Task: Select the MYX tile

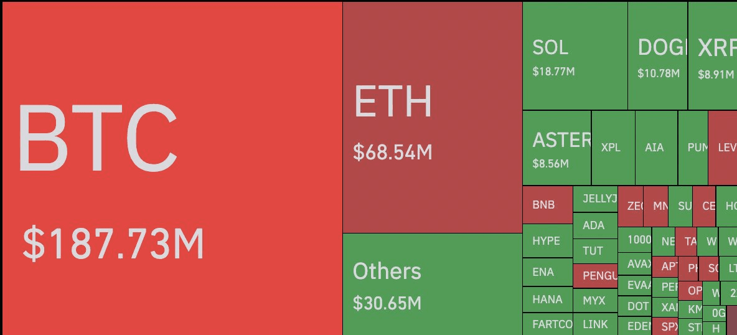Action: pos(594,301)
